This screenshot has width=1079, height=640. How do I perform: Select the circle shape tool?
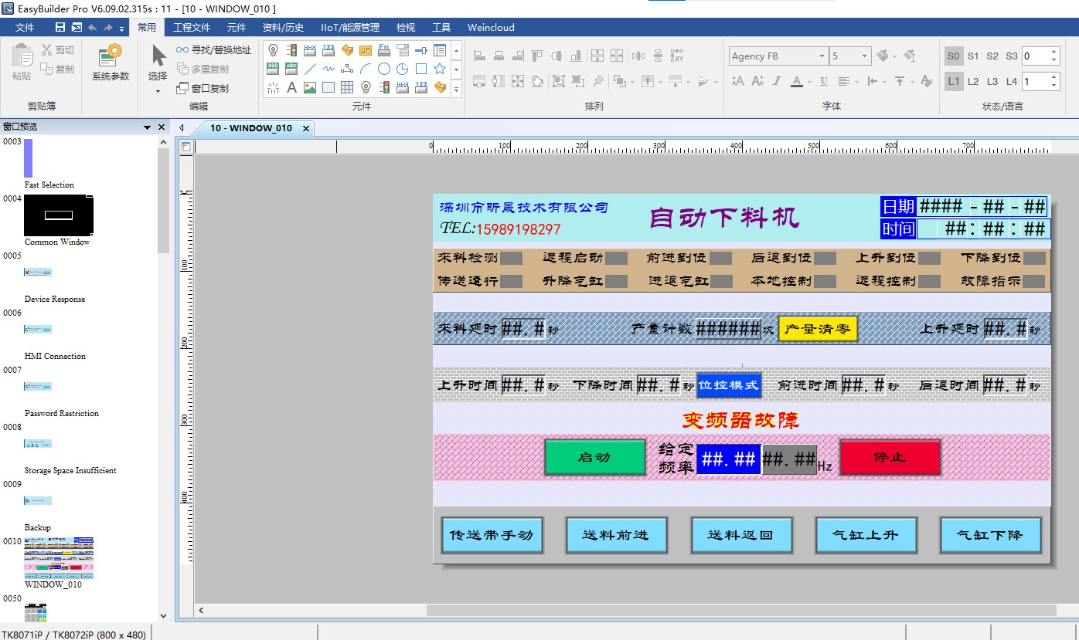(x=384, y=69)
